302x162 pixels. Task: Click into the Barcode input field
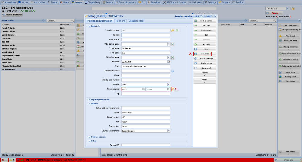click(x=146, y=35)
